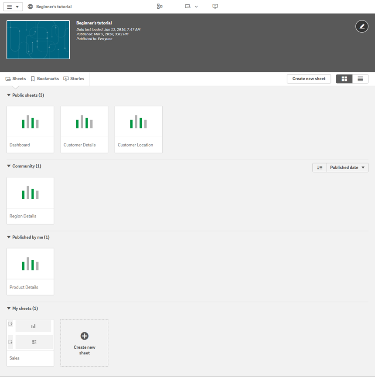Viewport: 375px width, 377px height.
Task: Open the Dashboard sheet
Action: [x=31, y=129]
